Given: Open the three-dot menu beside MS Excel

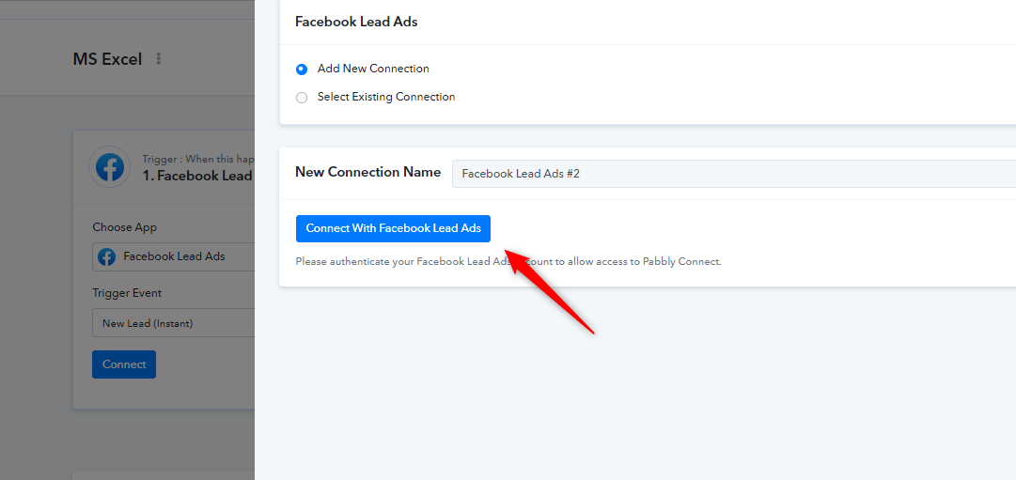Looking at the screenshot, I should pyautogui.click(x=158, y=59).
